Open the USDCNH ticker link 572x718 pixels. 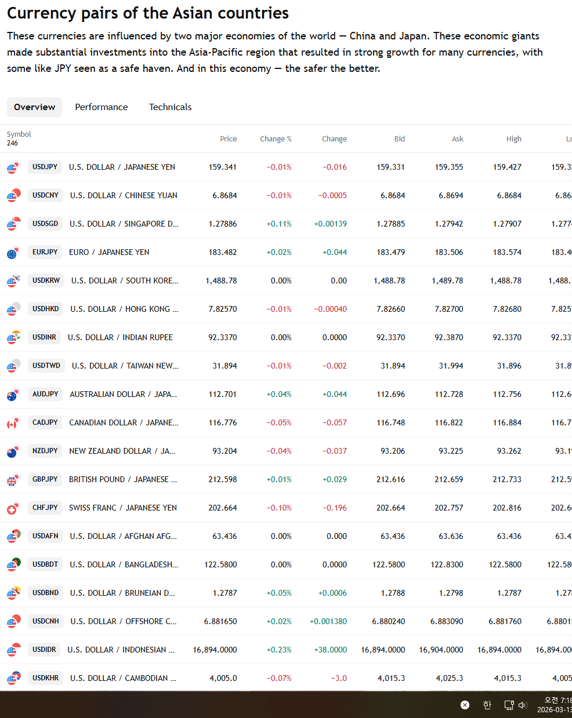point(46,621)
